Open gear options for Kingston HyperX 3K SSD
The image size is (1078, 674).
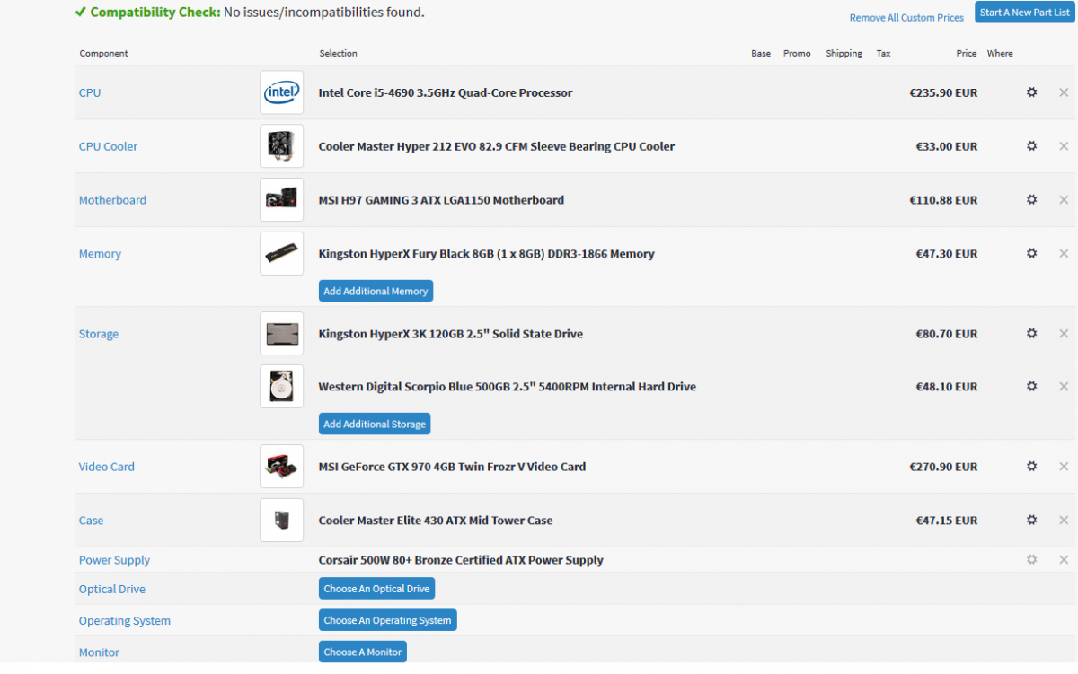click(1031, 334)
